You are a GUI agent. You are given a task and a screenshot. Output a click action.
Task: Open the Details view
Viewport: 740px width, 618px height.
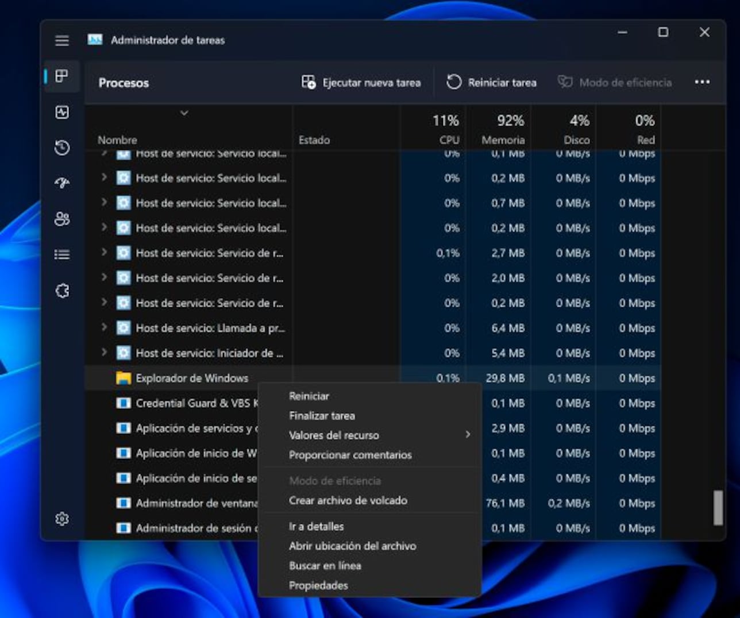click(61, 254)
